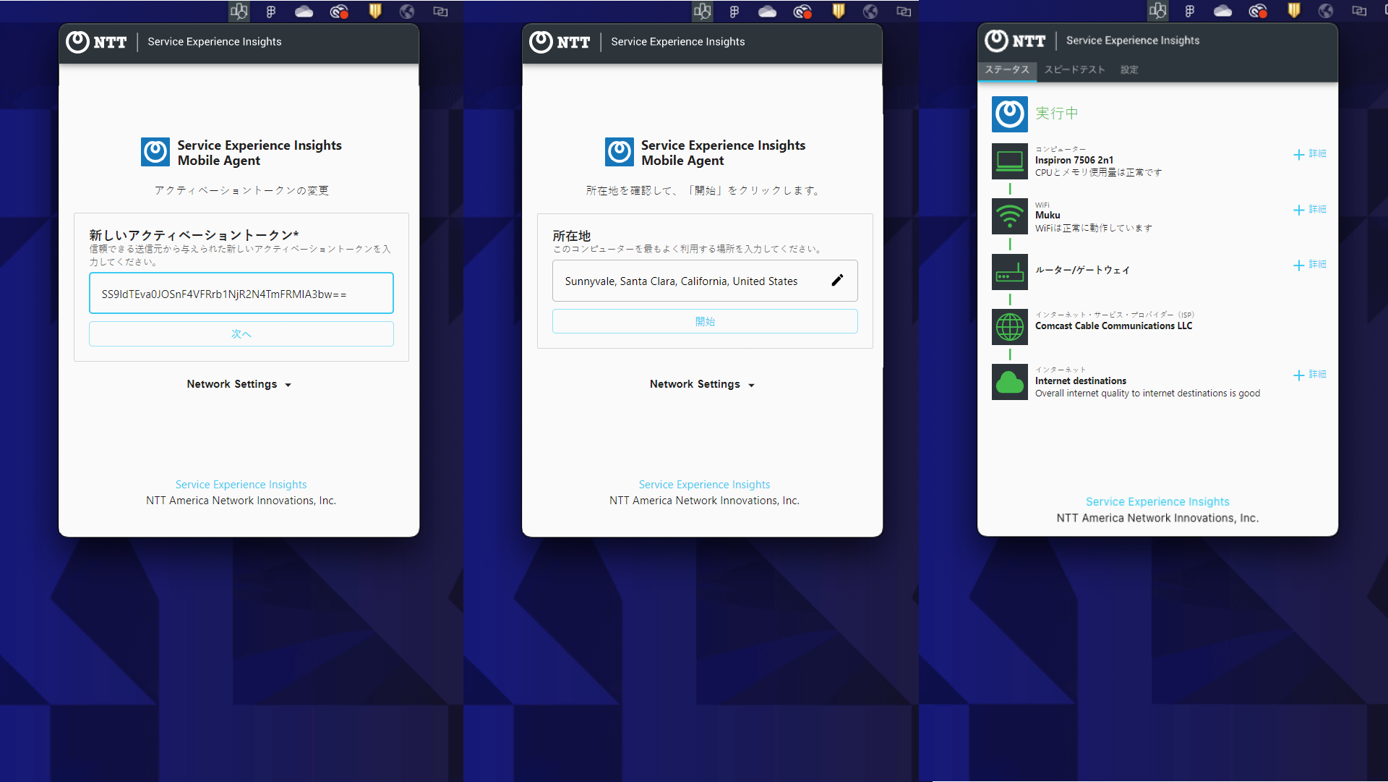Open Service Experience Insights link in middle window footer
1388x782 pixels.
tap(704, 485)
